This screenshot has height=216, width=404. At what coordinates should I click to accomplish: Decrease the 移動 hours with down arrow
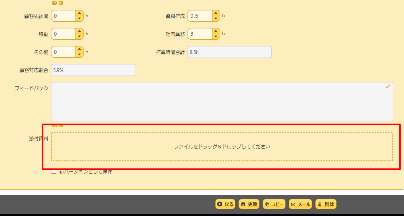80,36
